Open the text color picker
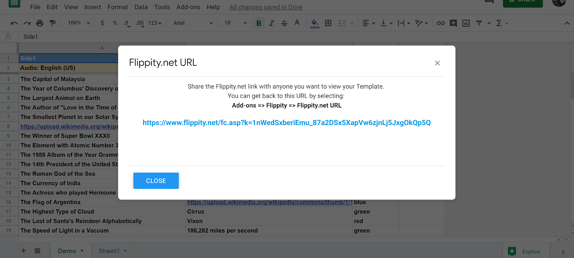The image size is (574, 258). (297, 23)
